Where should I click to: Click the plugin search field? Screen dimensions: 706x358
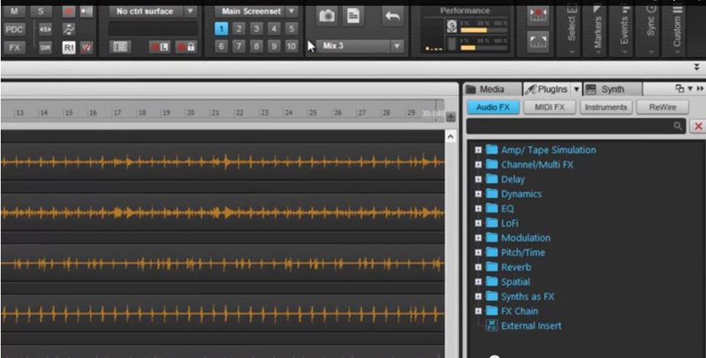[x=576, y=126]
